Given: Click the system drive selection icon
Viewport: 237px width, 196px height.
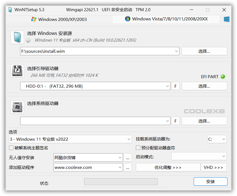Looking at the screenshot, I should (x=17, y=107).
